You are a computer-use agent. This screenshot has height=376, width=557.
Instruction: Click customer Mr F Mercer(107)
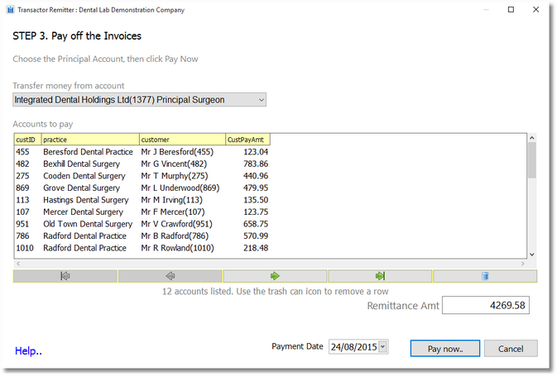point(173,212)
